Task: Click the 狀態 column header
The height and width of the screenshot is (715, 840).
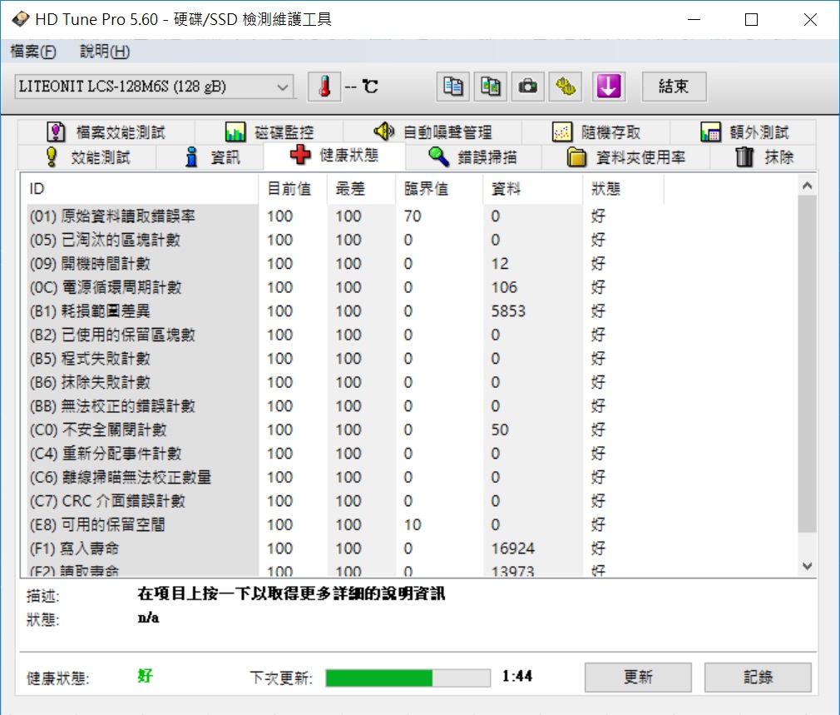Action: [x=623, y=189]
